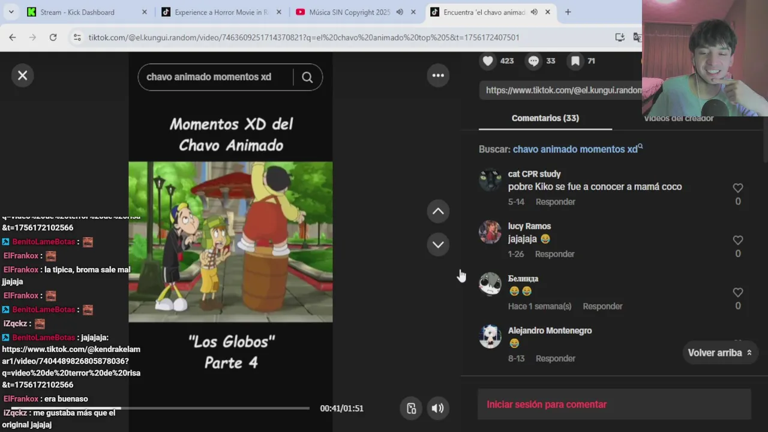Toggle the auto-scroll icon beside volume
This screenshot has width=768, height=432.
coord(411,408)
